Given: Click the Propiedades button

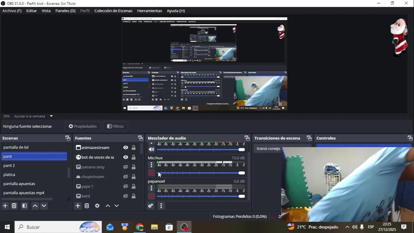Looking at the screenshot, I should 83,126.
